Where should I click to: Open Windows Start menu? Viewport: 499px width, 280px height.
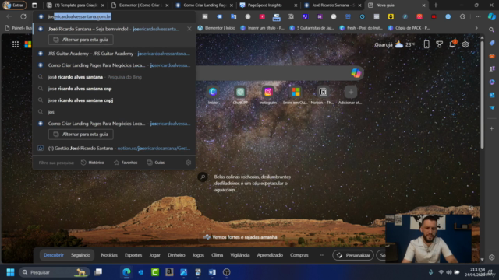coord(10,272)
